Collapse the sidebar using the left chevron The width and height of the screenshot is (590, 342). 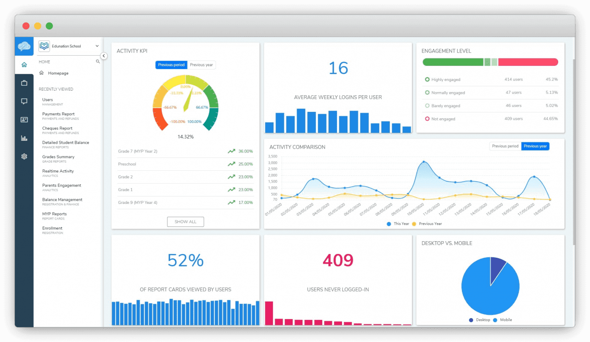pos(104,55)
